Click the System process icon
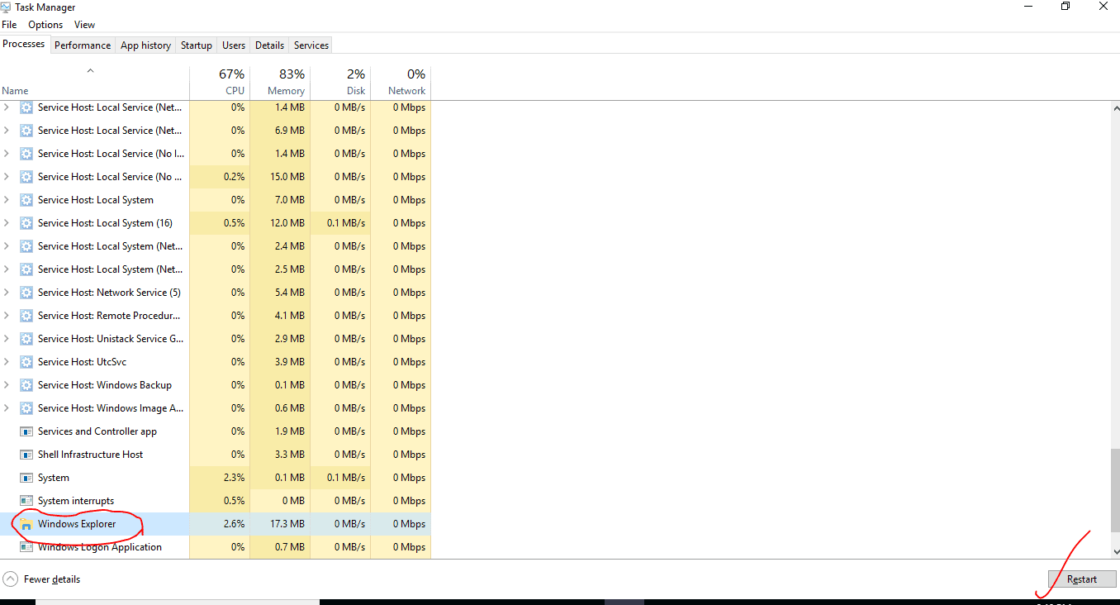Image resolution: width=1120 pixels, height=605 pixels. [26, 478]
